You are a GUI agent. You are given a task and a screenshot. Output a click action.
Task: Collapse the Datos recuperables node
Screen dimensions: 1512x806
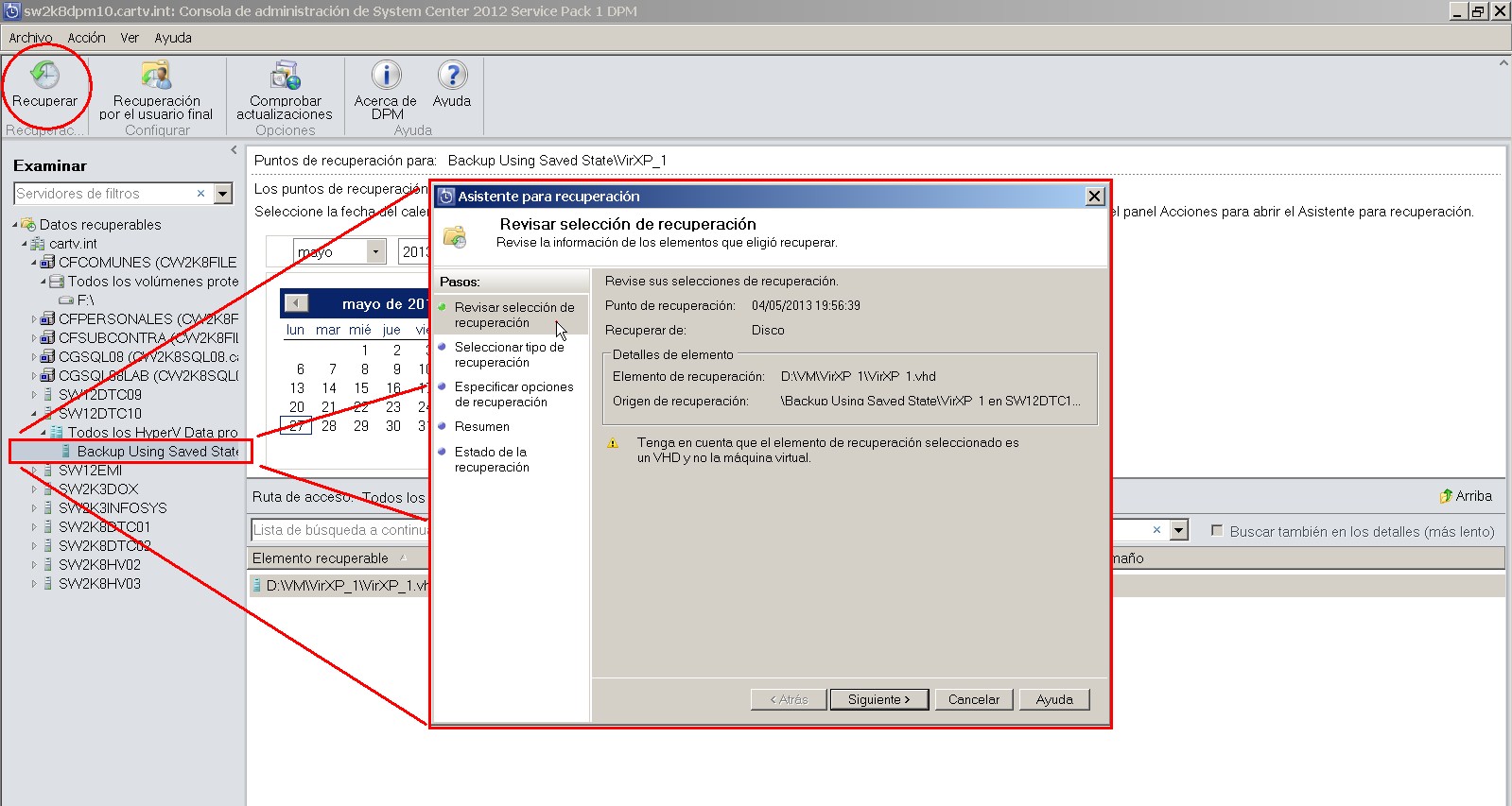click(15, 225)
